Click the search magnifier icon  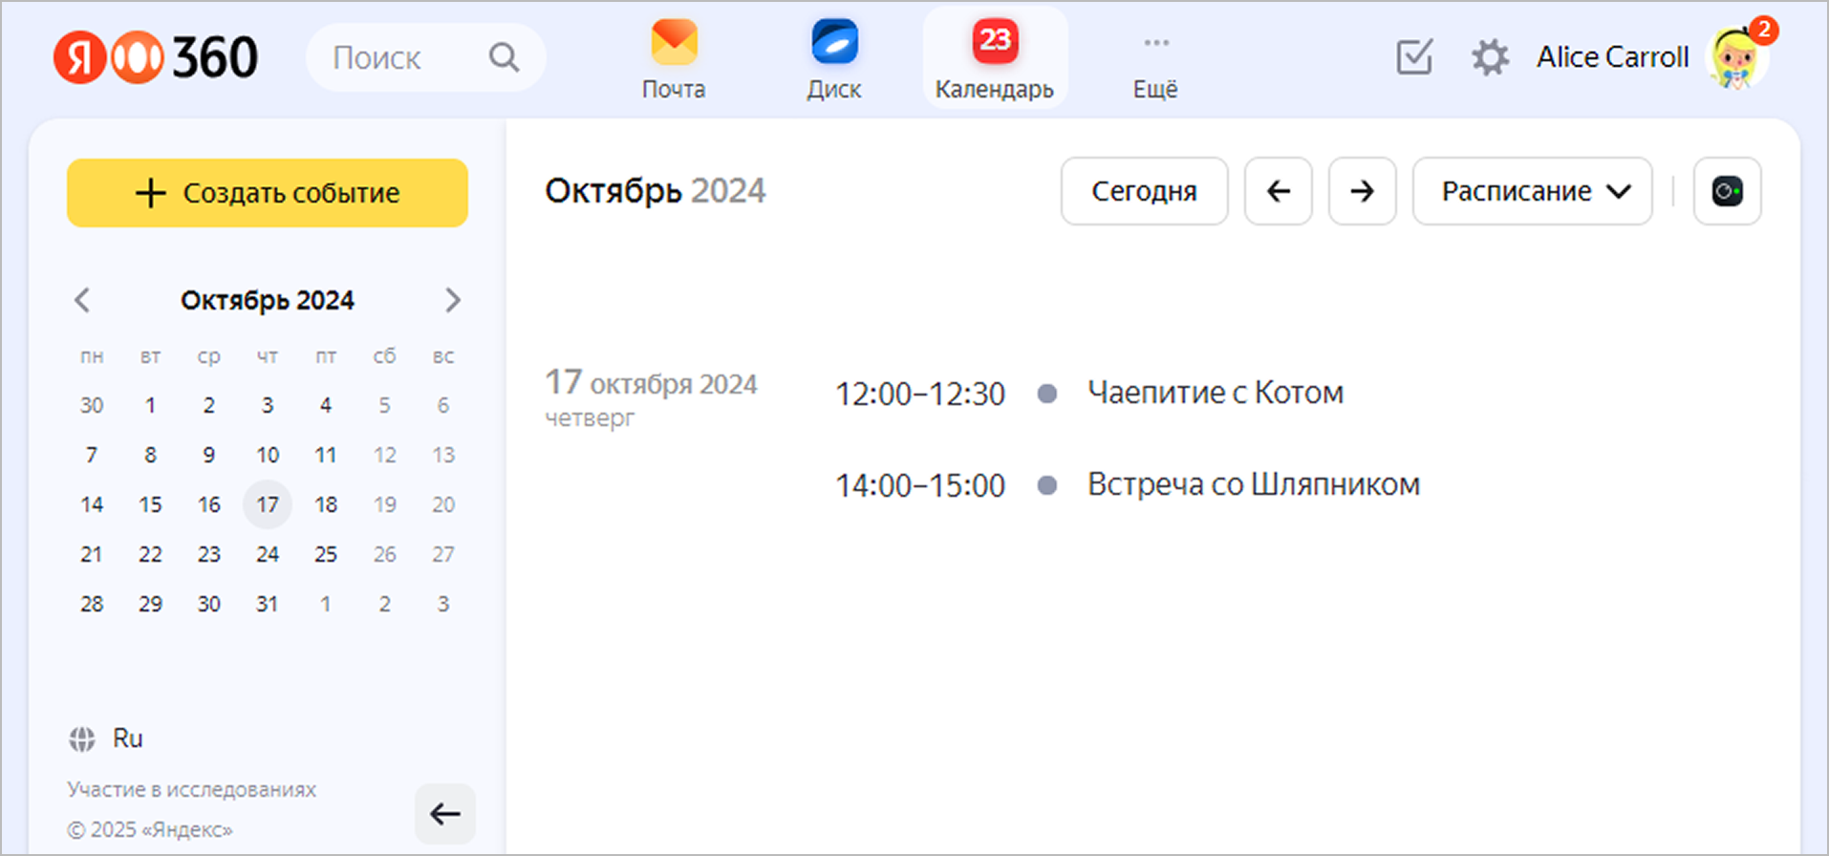click(505, 57)
